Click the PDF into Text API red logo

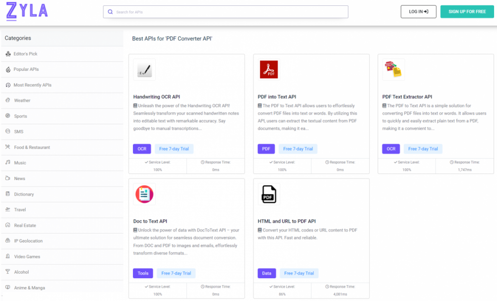(x=269, y=69)
